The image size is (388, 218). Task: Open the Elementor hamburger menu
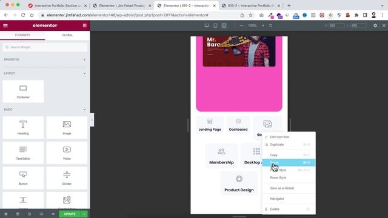tap(5, 25)
